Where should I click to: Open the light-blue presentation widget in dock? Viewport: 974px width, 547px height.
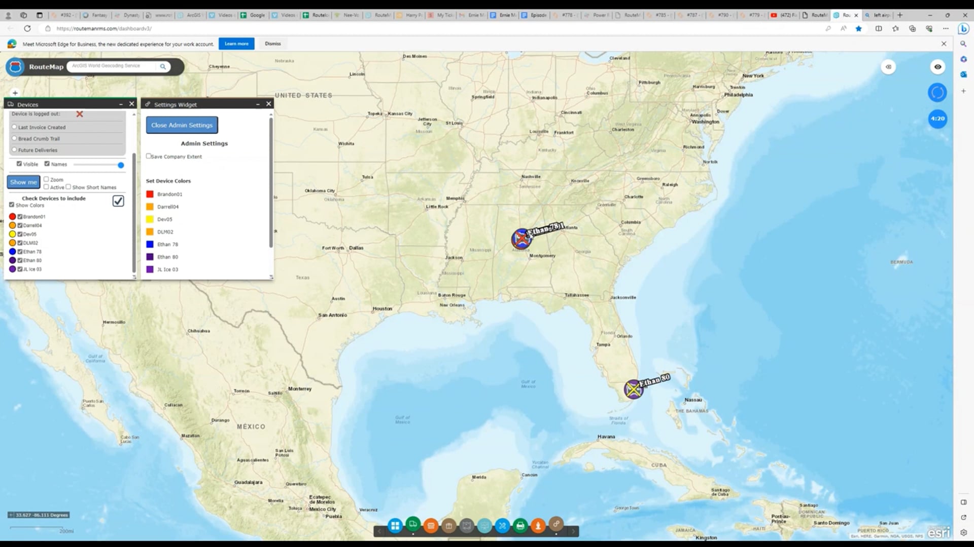(484, 526)
